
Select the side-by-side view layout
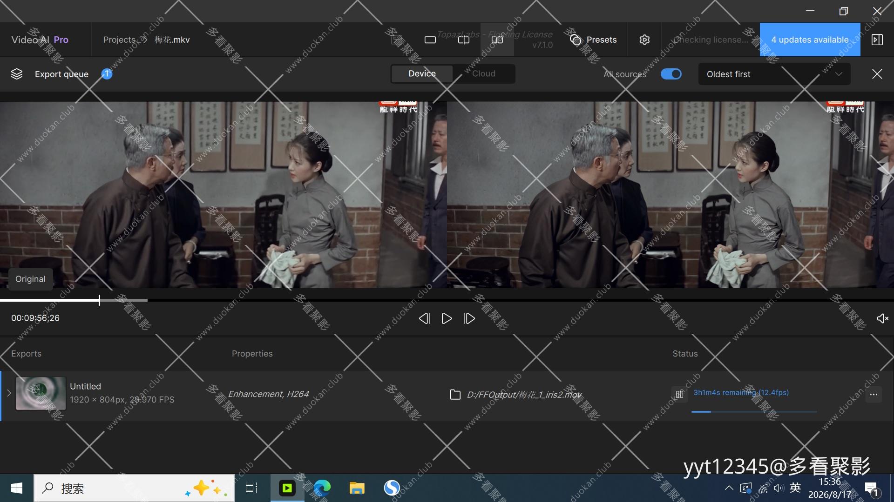pos(497,40)
